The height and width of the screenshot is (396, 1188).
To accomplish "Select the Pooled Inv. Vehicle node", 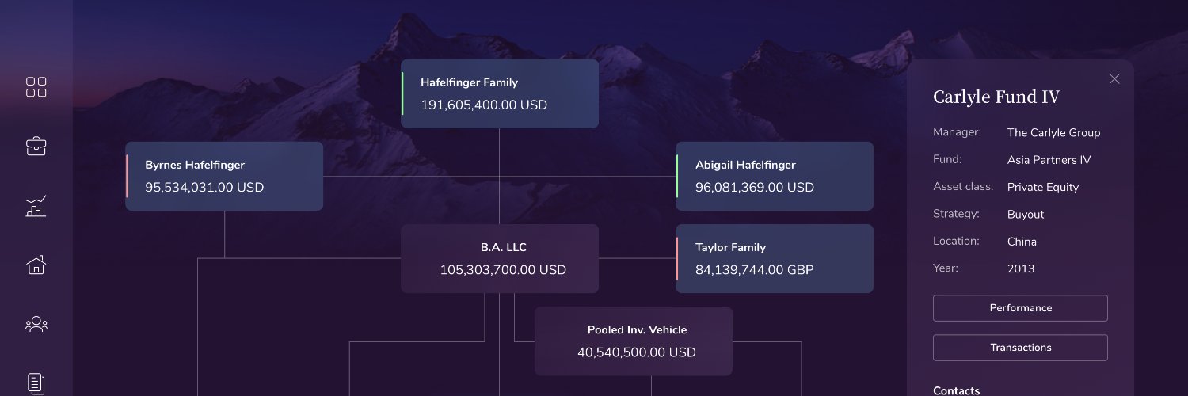I will tap(634, 341).
